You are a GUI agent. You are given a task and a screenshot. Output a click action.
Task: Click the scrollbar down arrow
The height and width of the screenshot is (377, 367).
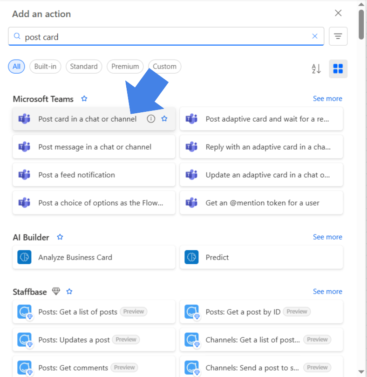point(361,372)
